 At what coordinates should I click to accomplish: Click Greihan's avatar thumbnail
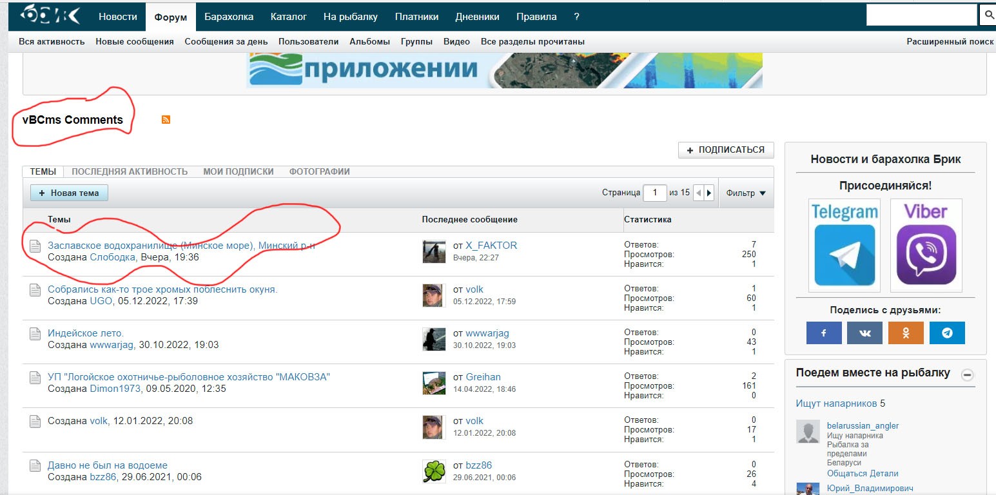[x=434, y=383]
